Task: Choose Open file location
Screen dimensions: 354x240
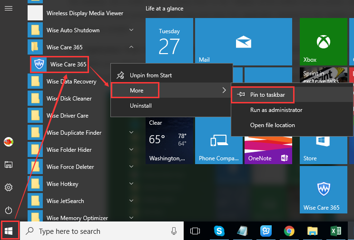Action: click(x=292, y=125)
